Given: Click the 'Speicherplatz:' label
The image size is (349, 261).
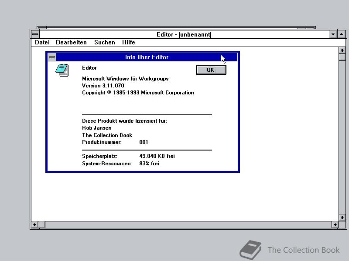Looking at the screenshot, I should 99,156.
